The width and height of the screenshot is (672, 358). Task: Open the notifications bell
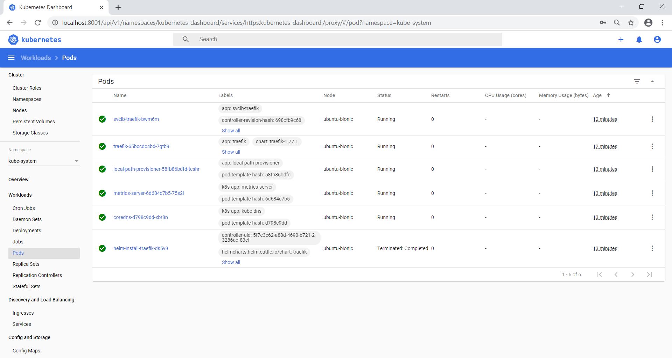pos(639,39)
